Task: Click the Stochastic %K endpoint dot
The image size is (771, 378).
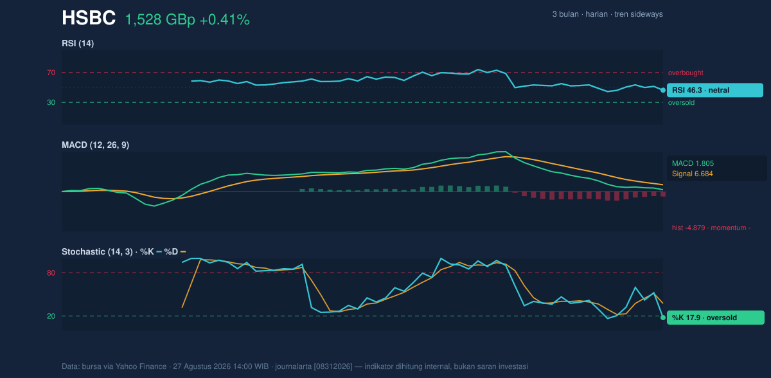Action: click(663, 318)
